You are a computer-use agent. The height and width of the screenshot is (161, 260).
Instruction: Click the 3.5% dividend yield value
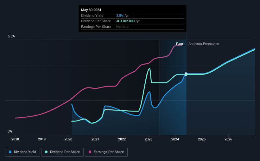pos(120,16)
